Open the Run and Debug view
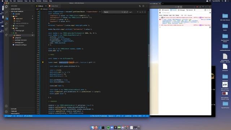The image size is (231, 130). click(x=6, y=23)
